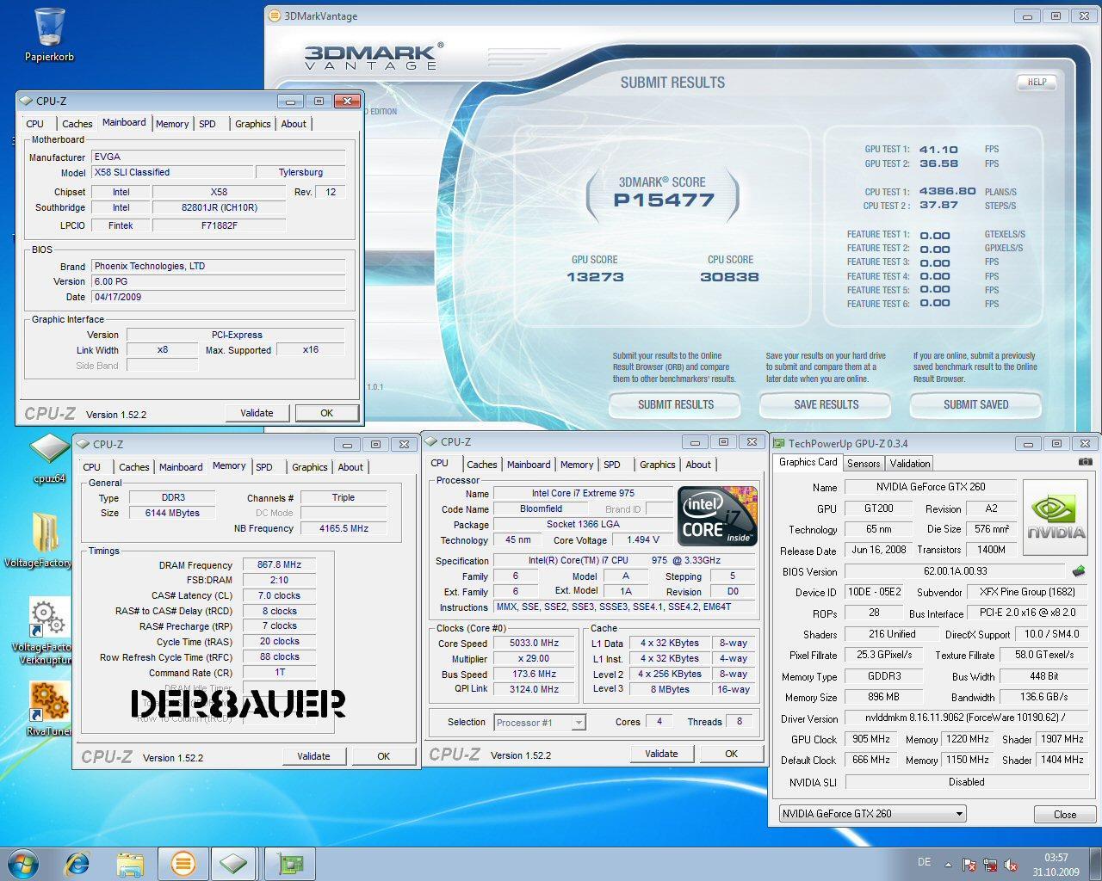Click the Bus Interface PCI-E 2.0 field
1102x881 pixels.
coord(1027,613)
